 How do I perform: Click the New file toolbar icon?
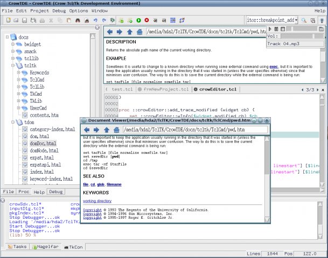point(8,20)
